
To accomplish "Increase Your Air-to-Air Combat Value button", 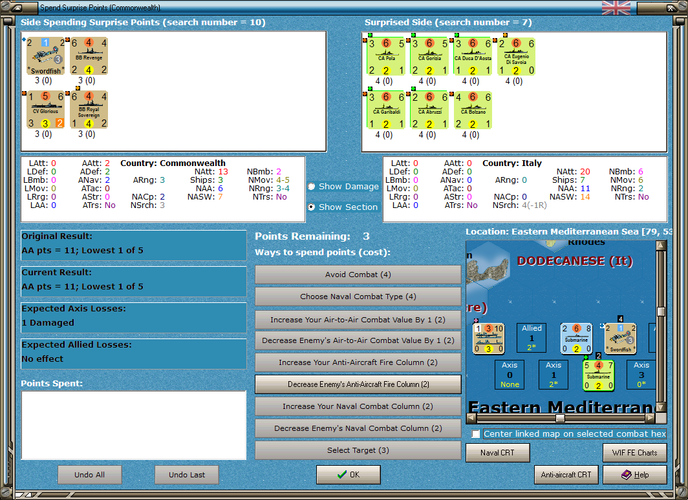I will [x=358, y=320].
